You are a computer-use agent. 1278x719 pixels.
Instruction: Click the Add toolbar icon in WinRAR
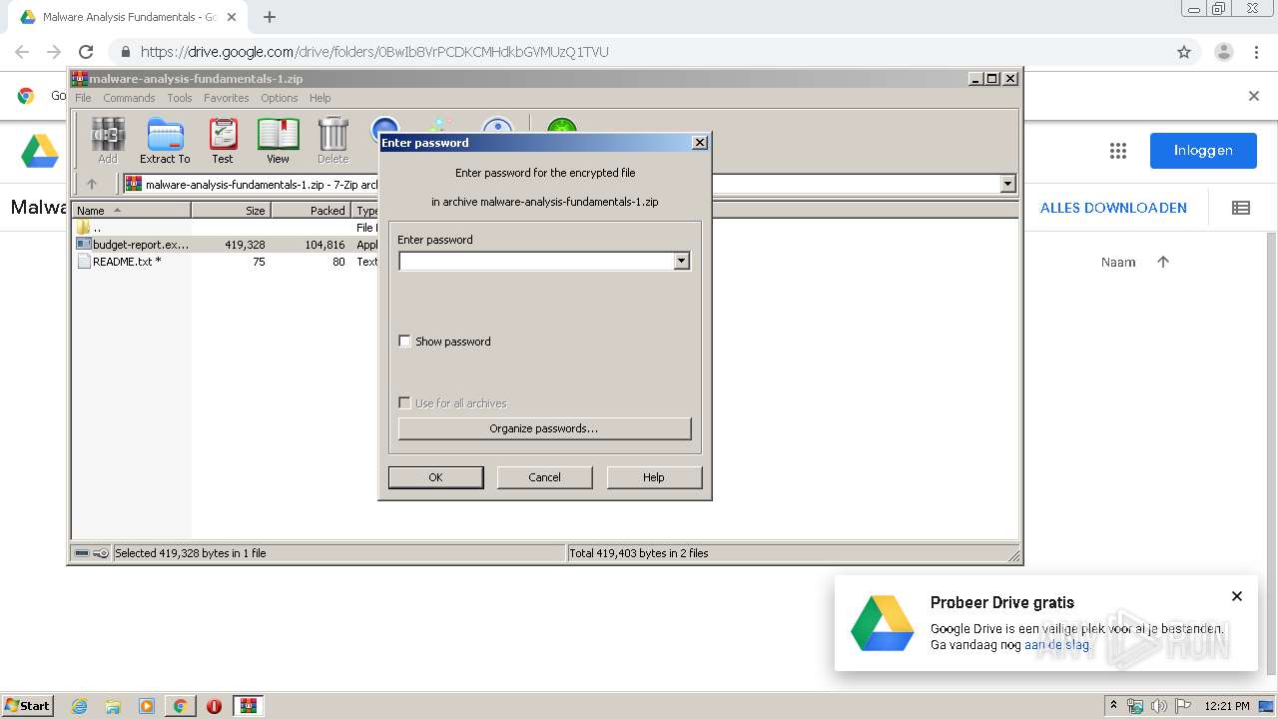pyautogui.click(x=108, y=140)
